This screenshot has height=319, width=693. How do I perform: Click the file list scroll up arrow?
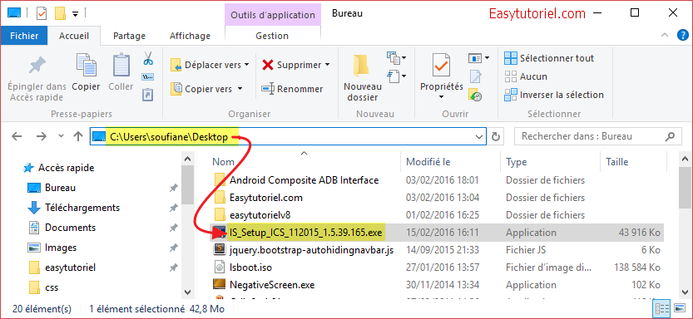pos(686,159)
